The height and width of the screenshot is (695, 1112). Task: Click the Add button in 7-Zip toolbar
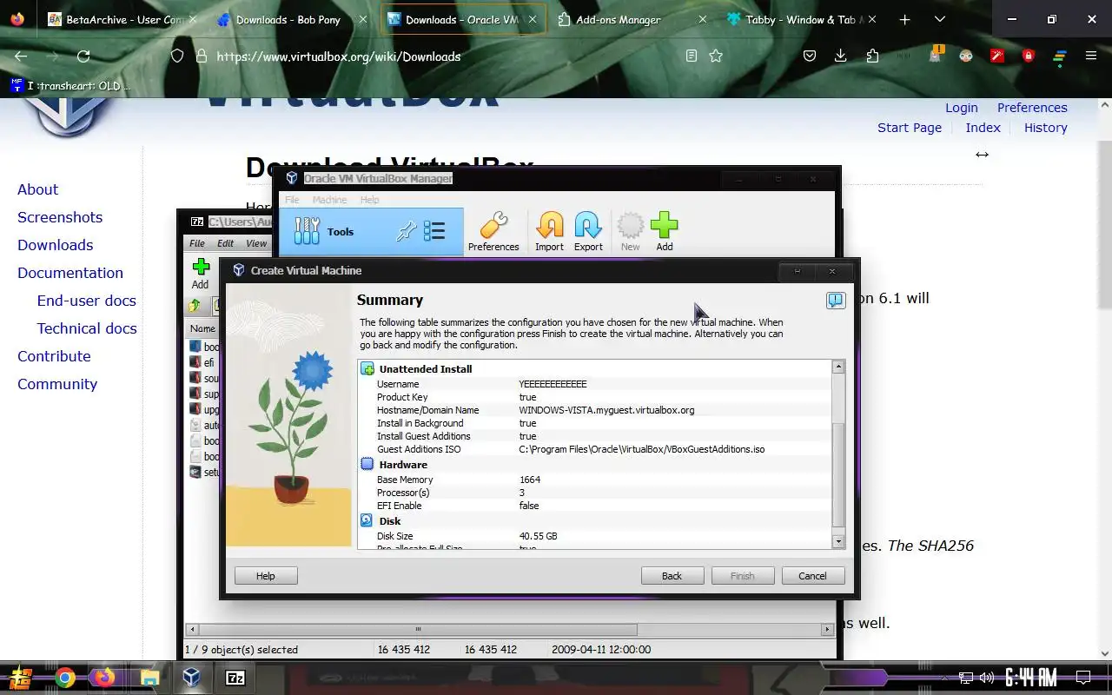pos(201,275)
